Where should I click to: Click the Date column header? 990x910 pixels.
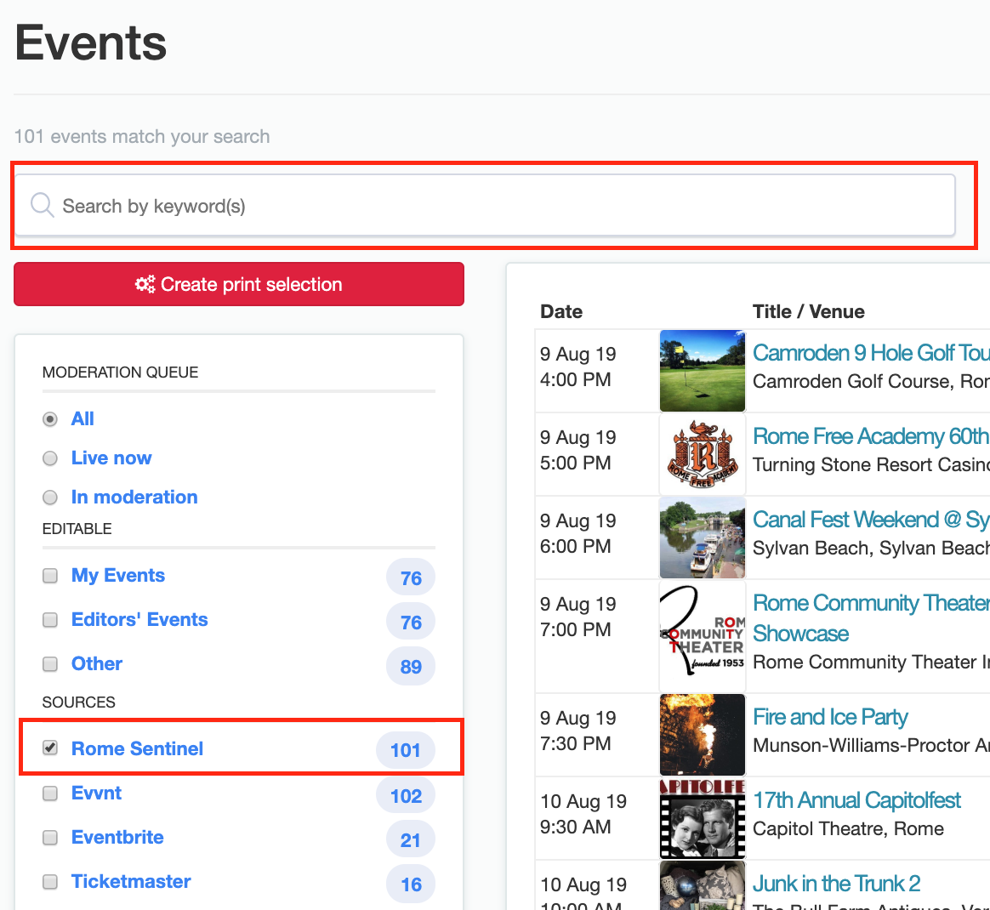(x=561, y=311)
